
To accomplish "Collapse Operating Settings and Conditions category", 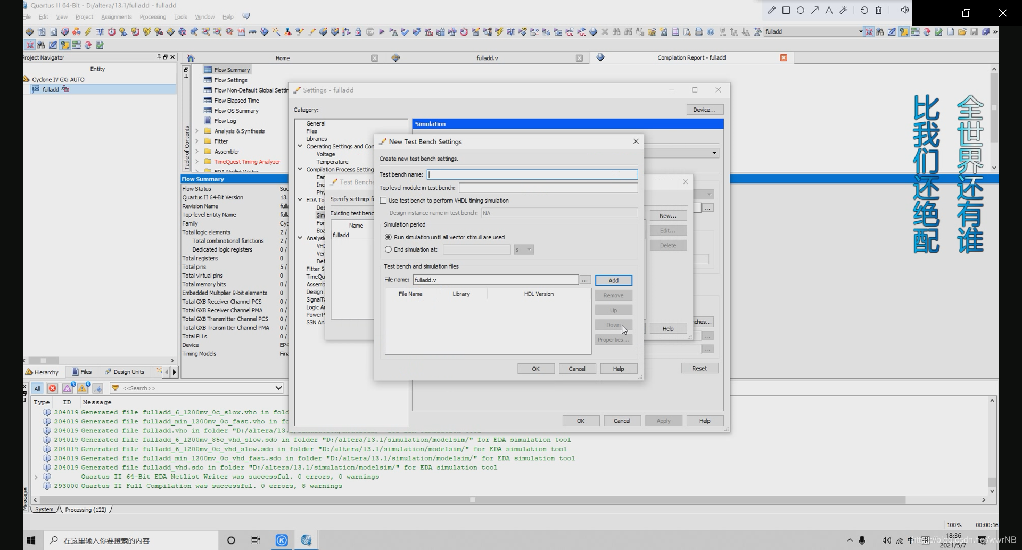I will coord(300,146).
